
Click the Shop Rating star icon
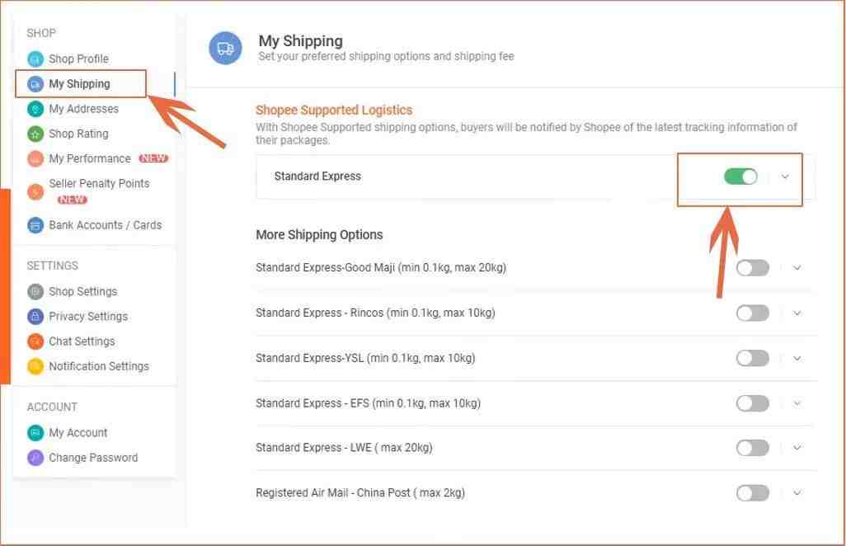[35, 134]
